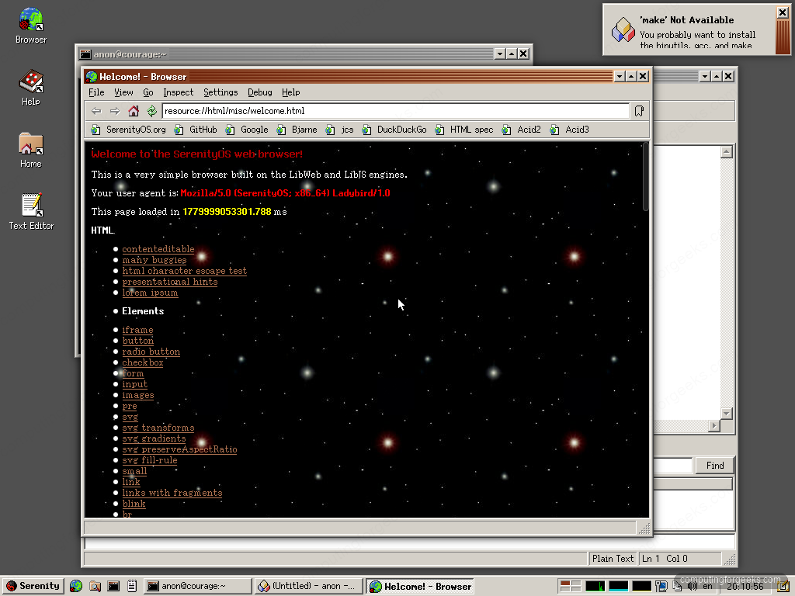795x596 pixels.
Task: Click the find text field beside Find
Action: (672, 466)
